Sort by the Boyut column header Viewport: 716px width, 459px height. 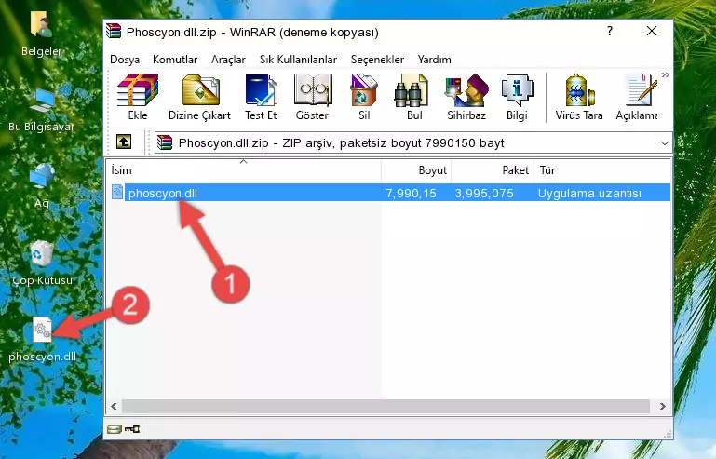click(416, 170)
